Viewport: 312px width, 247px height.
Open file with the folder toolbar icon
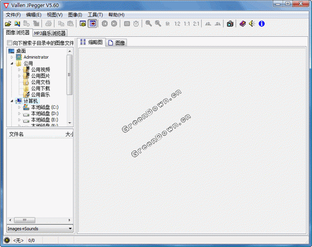coord(8,24)
